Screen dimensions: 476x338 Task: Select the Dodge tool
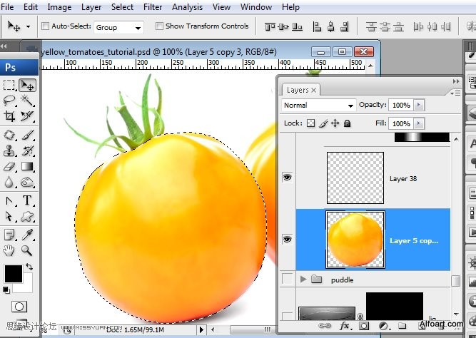(27, 183)
